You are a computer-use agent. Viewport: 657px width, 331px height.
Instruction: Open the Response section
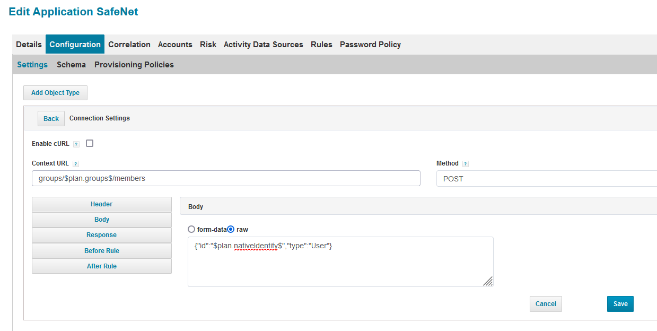coord(102,235)
